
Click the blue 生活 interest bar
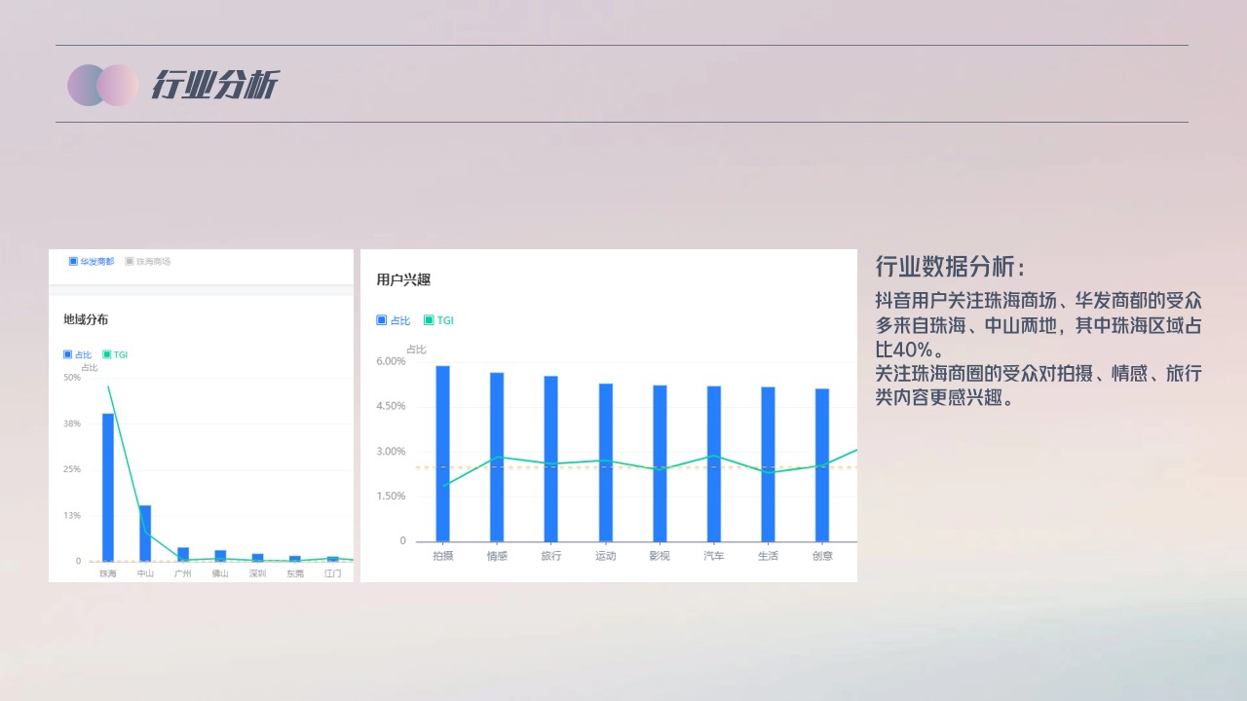pos(768,464)
